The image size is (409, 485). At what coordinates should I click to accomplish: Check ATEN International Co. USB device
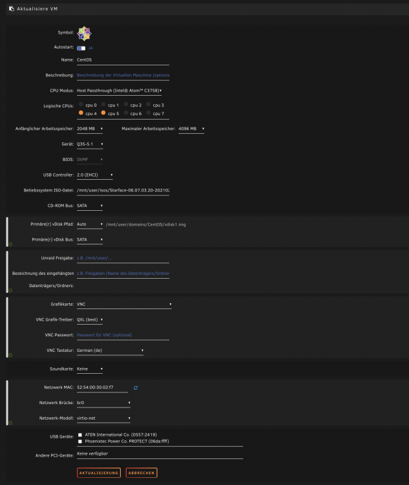click(80, 435)
